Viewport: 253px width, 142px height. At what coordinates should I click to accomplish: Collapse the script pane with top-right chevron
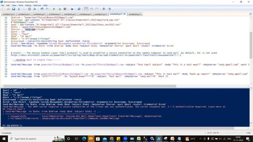(x=250, y=14)
